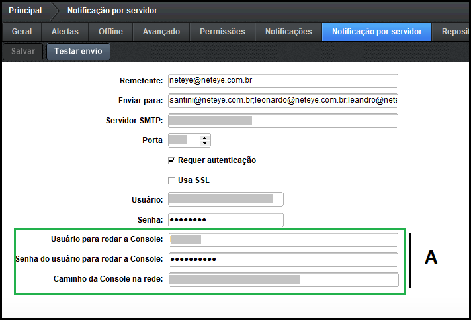Go to the Offline tab
Viewport: 471px width, 320px height.
pos(110,32)
